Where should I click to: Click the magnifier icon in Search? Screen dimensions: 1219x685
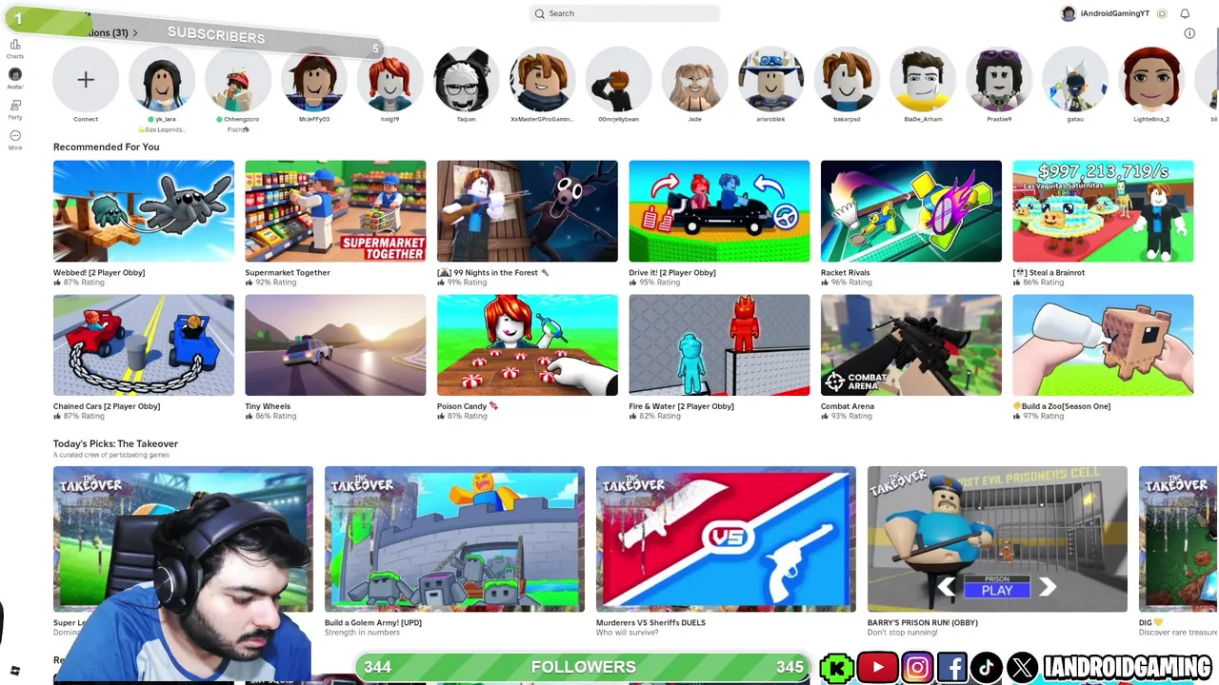click(x=540, y=13)
